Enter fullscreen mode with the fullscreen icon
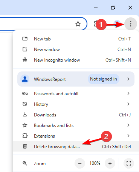The height and width of the screenshot is (172, 139). tap(129, 163)
